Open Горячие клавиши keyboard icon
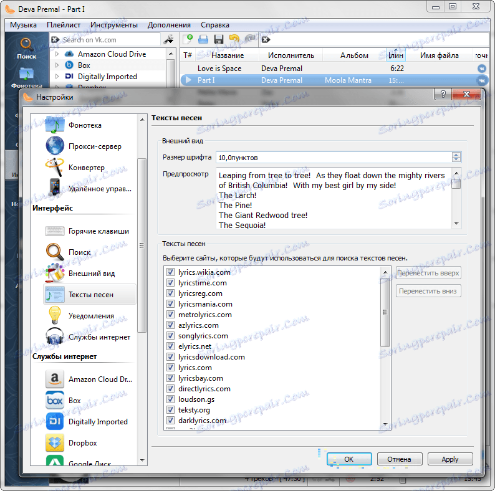495x491 pixels. [x=55, y=231]
